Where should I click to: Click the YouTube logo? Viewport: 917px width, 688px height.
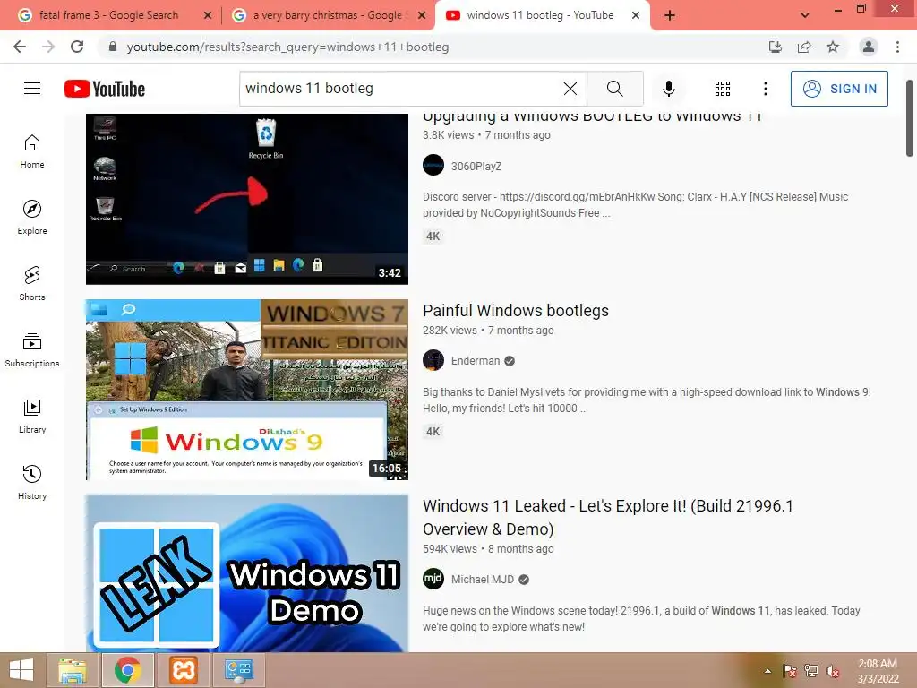(105, 89)
